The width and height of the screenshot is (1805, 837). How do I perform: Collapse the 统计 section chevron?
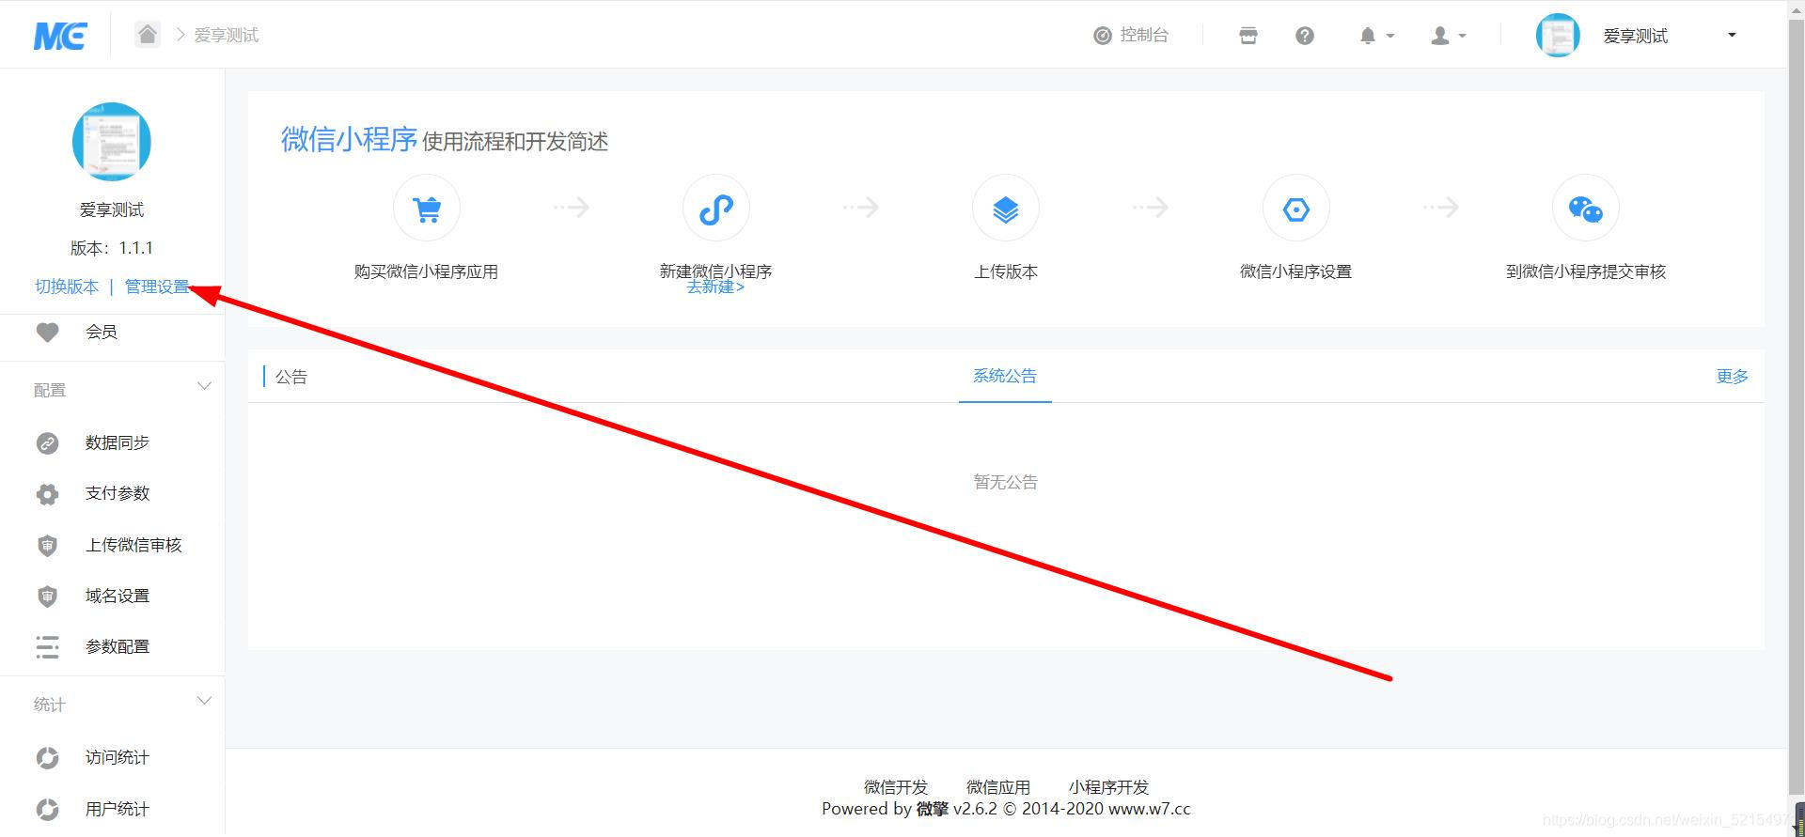pos(204,701)
